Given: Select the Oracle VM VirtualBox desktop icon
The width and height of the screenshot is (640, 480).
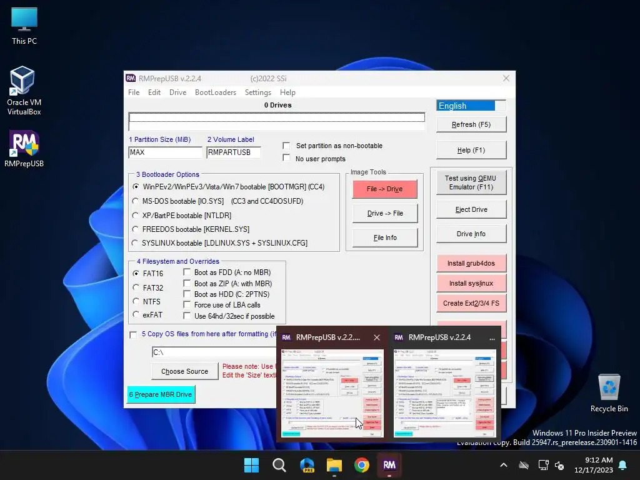Looking at the screenshot, I should point(24,91).
